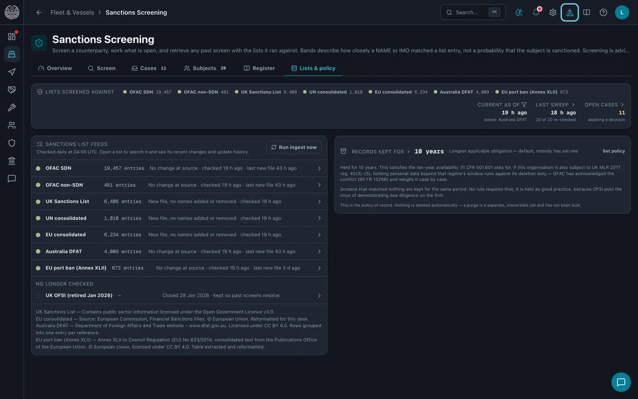Expand the OFAC SDN feed row

tap(179, 168)
